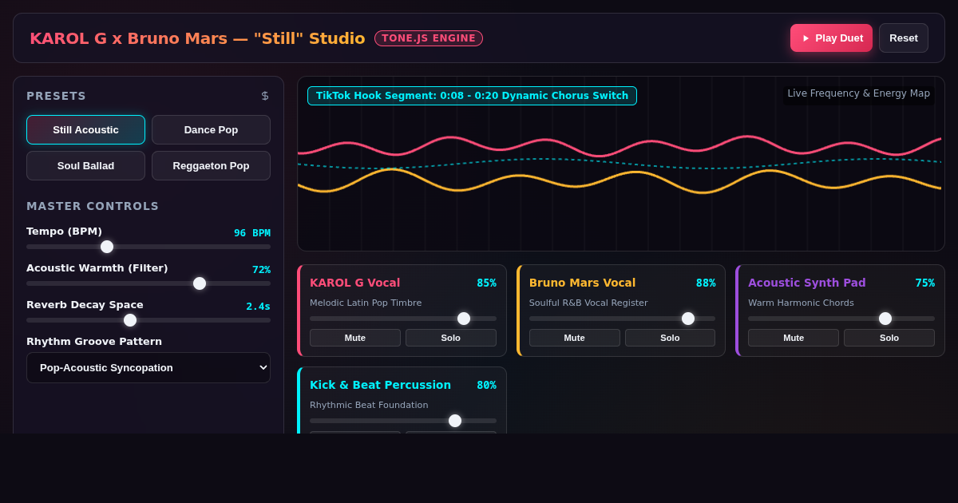Click the 96 BPM tempo value
This screenshot has height=503, width=958.
click(252, 233)
